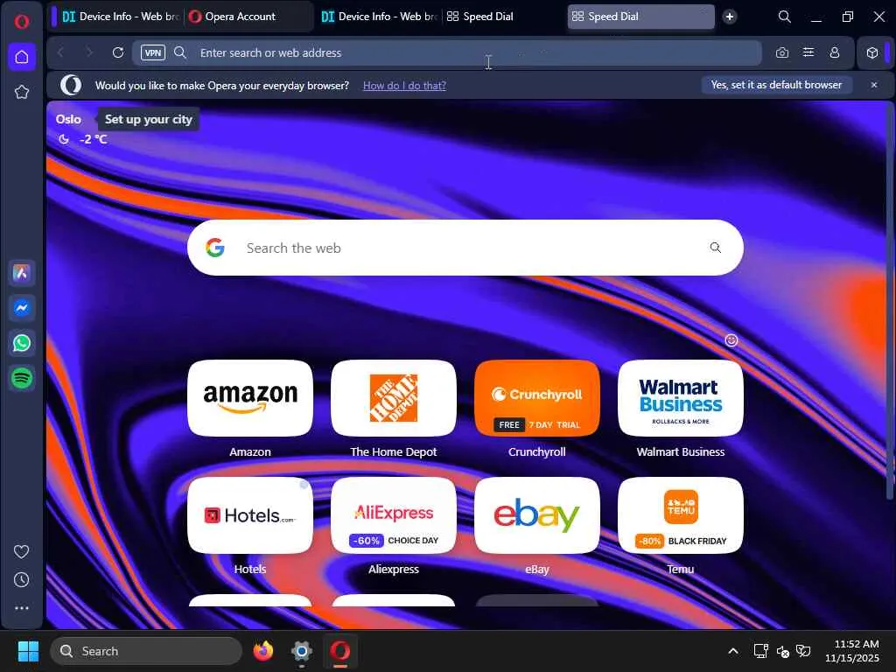This screenshot has width=896, height=672.
Task: Click 'How do I do that?' link
Action: pyautogui.click(x=404, y=86)
